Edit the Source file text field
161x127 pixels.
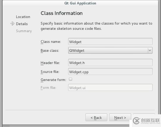coord(110,71)
